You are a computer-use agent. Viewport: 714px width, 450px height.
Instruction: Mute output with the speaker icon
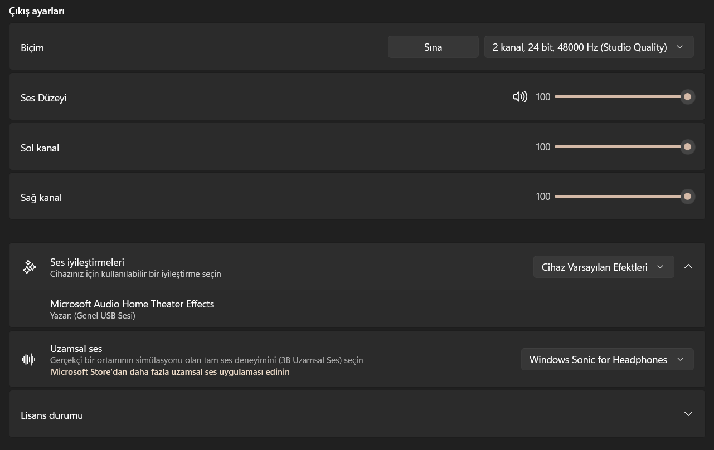[519, 97]
